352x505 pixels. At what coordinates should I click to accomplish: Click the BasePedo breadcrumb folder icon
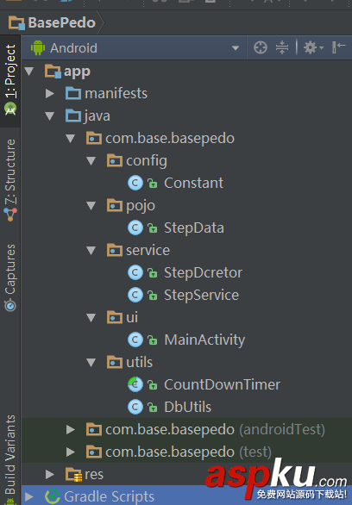(16, 23)
